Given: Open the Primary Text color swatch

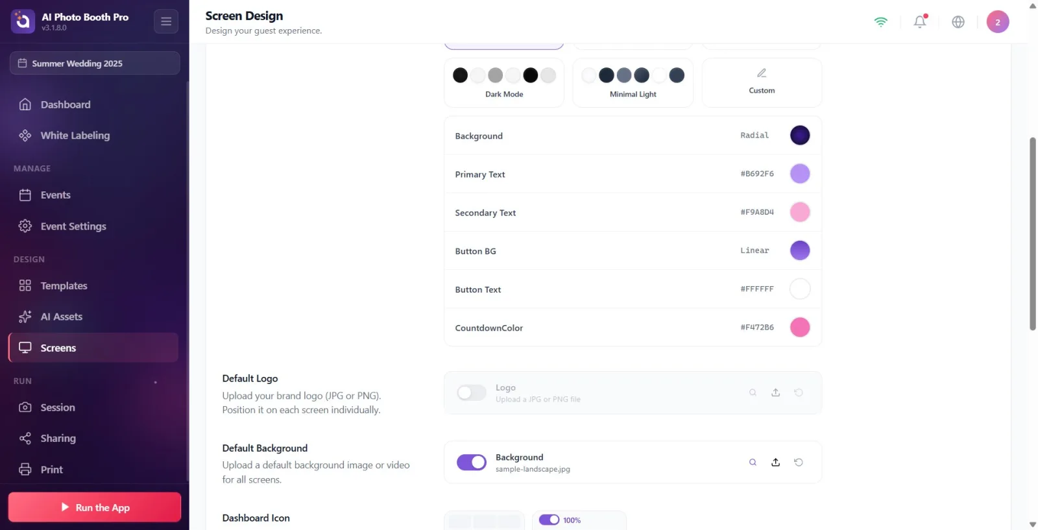Looking at the screenshot, I should click(800, 174).
